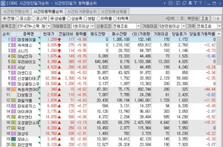Select the 코스피 radio button
This screenshot has width=223, height=147.
17,18
